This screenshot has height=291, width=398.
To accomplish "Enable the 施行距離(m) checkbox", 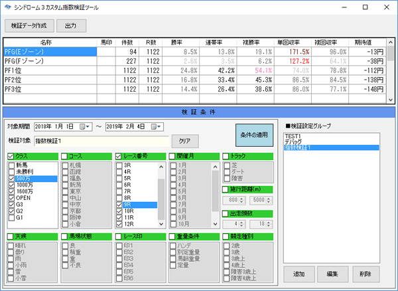I will click(226, 189).
